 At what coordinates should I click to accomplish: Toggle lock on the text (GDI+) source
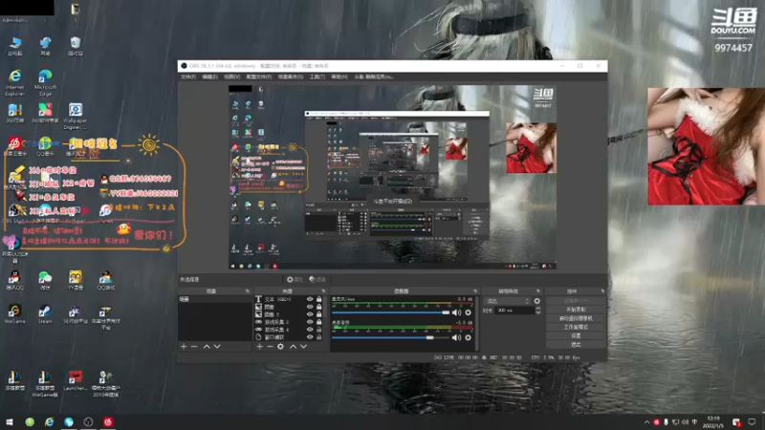point(319,299)
